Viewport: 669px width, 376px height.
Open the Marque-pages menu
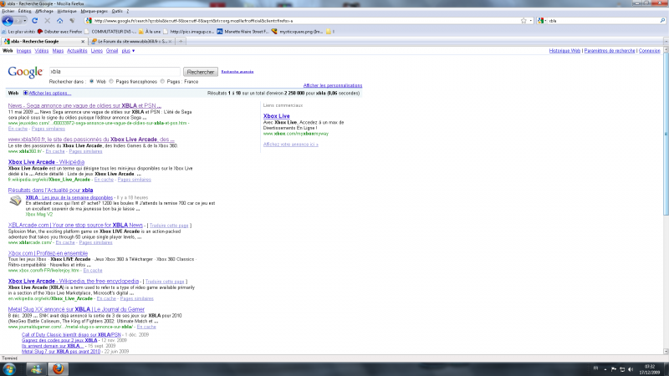tap(94, 11)
